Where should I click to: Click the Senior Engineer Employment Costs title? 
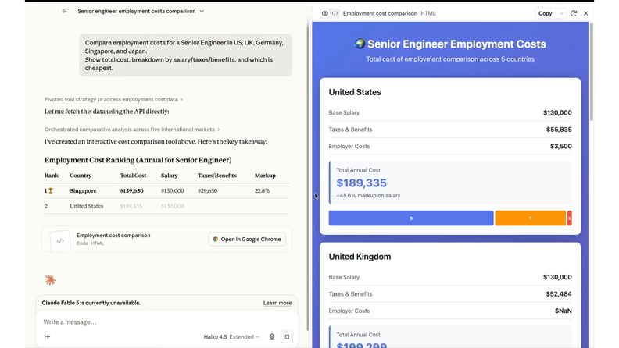[456, 44]
